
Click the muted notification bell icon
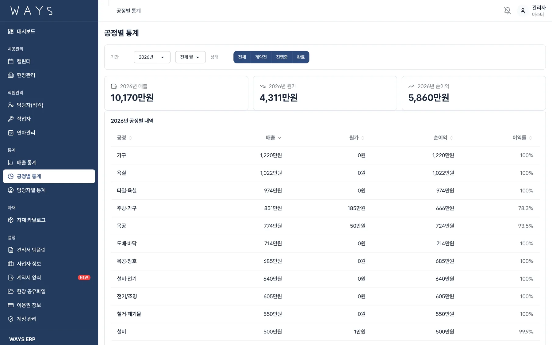click(x=508, y=11)
